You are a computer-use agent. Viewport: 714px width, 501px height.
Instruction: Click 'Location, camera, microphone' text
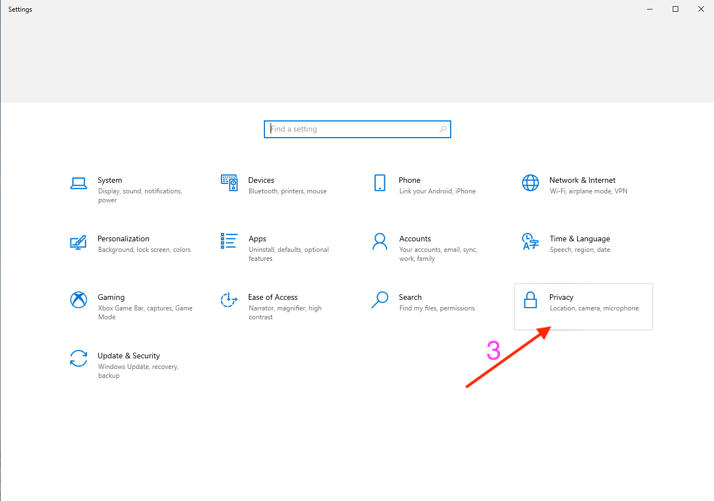[594, 308]
